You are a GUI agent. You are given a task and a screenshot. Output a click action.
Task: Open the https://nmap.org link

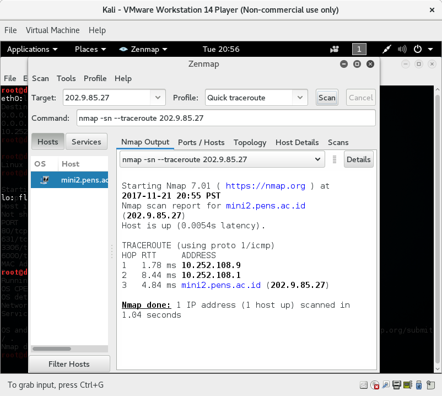(x=265, y=186)
